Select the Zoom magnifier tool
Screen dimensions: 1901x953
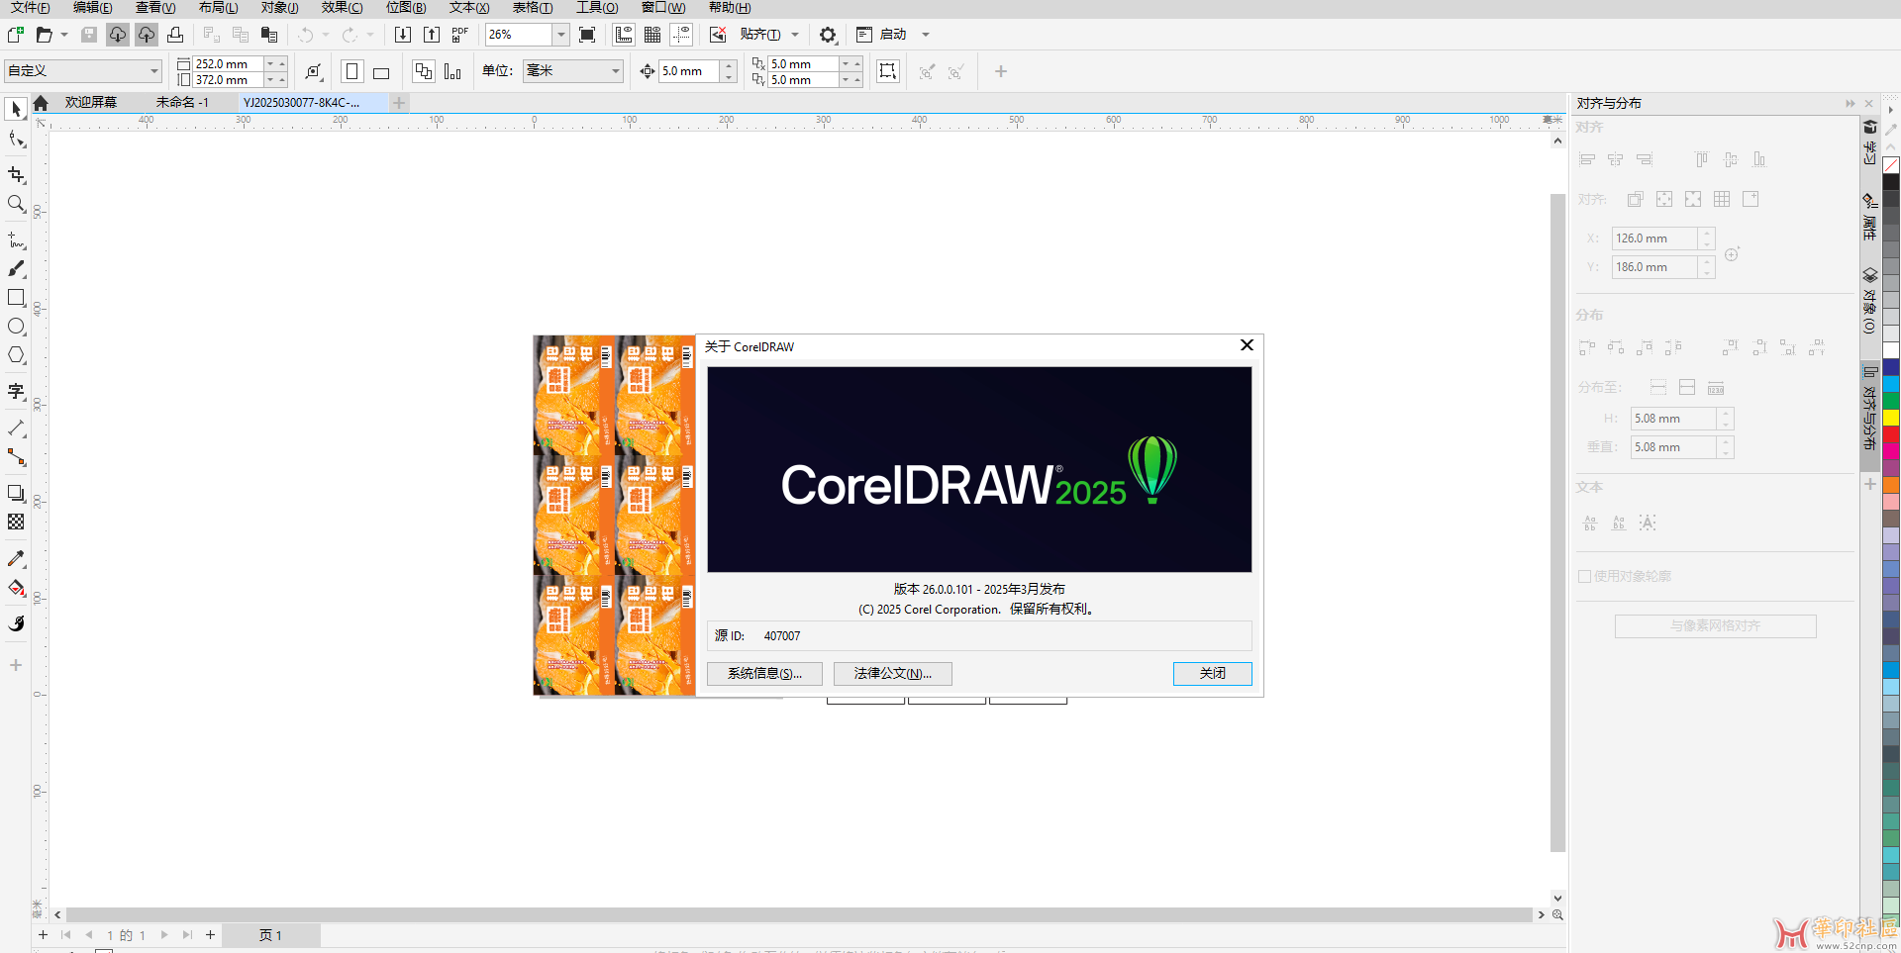(x=16, y=204)
